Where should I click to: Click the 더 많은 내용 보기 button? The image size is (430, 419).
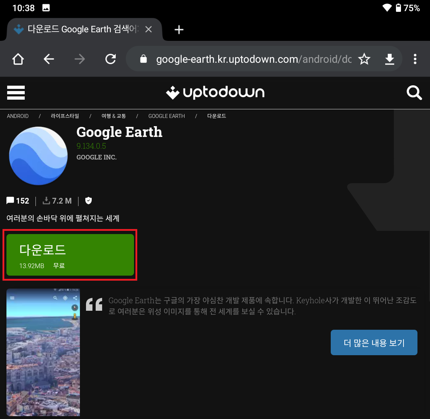pyautogui.click(x=374, y=343)
